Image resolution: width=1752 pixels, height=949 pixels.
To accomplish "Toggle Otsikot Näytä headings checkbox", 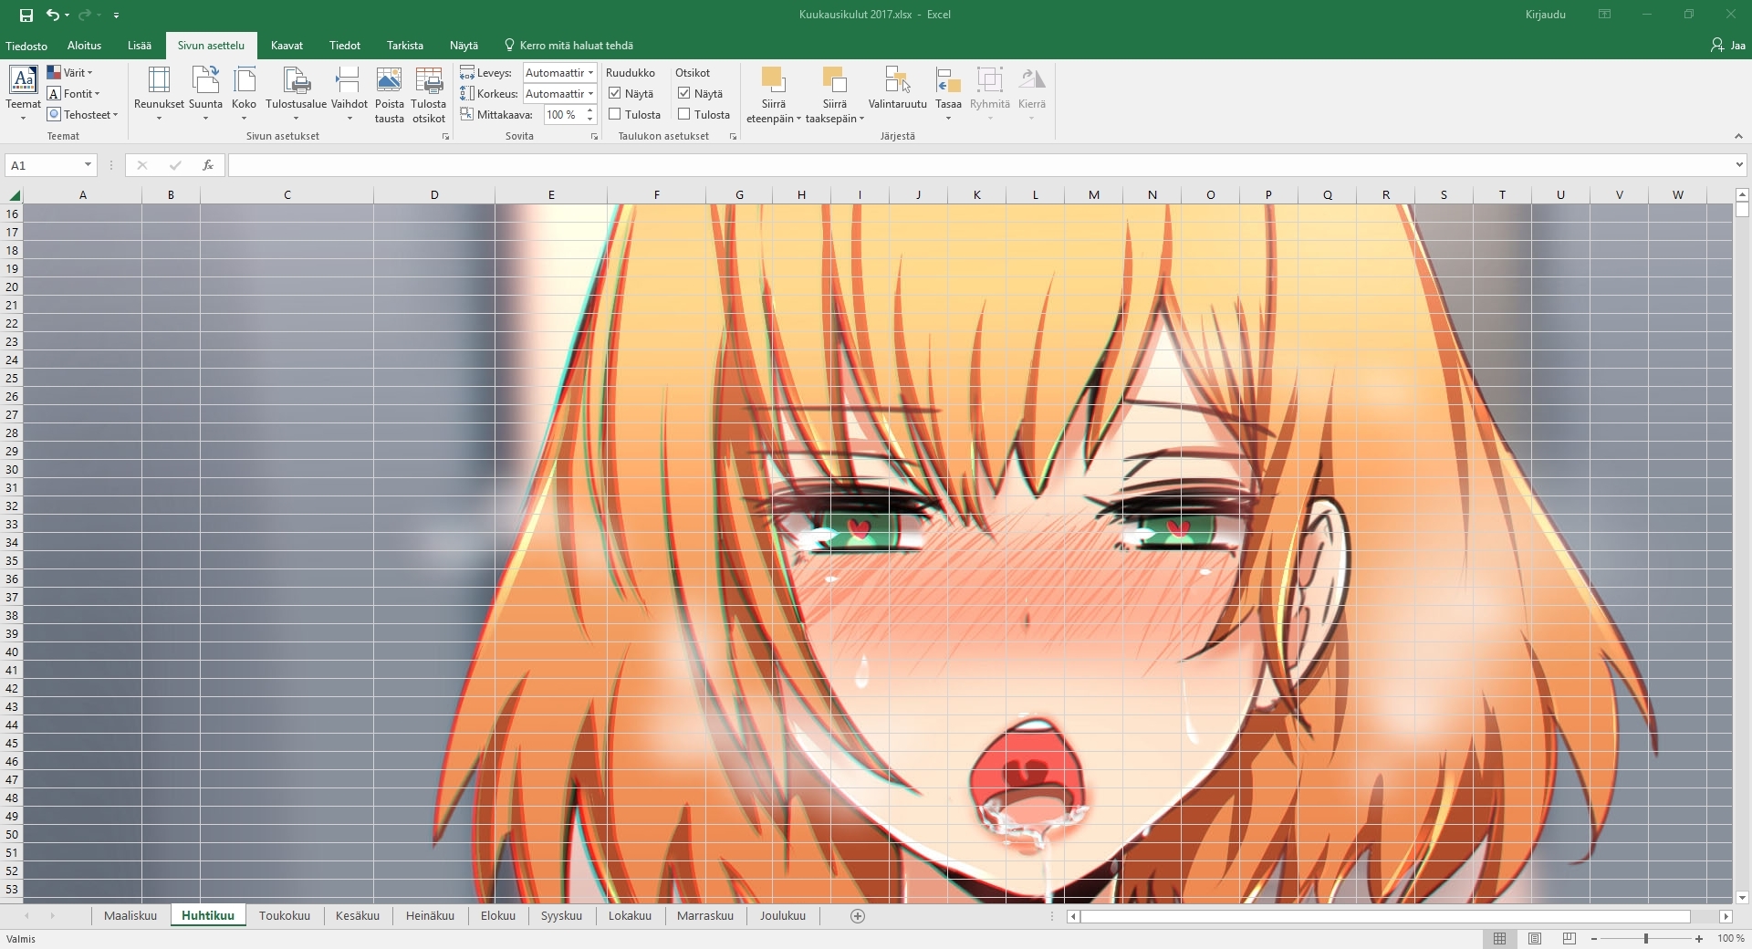I will point(684,93).
